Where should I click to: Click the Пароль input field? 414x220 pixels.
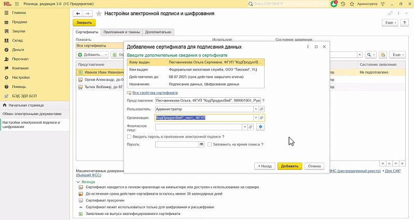click(177, 144)
